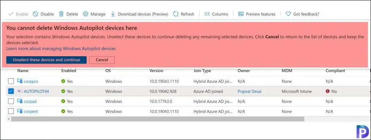Open the corppro device link

[31, 81]
